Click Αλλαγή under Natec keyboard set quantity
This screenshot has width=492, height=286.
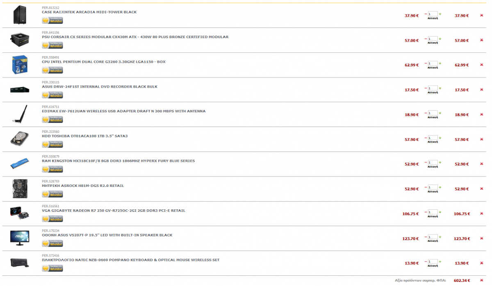click(433, 266)
